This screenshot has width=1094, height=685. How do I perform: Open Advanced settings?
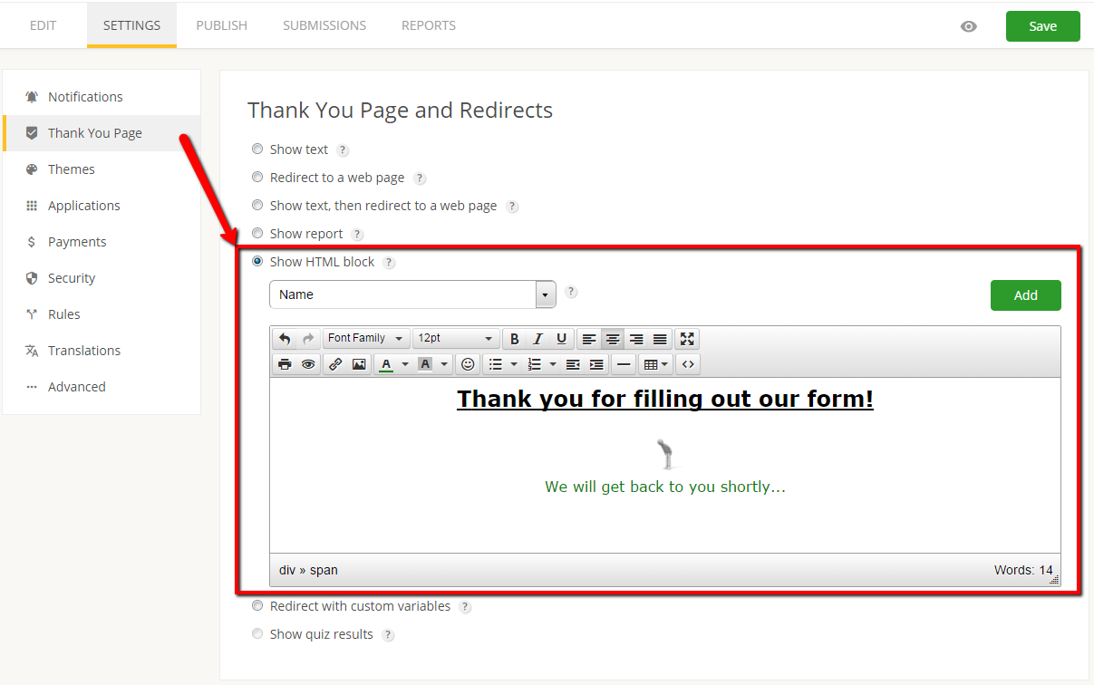pos(102,387)
